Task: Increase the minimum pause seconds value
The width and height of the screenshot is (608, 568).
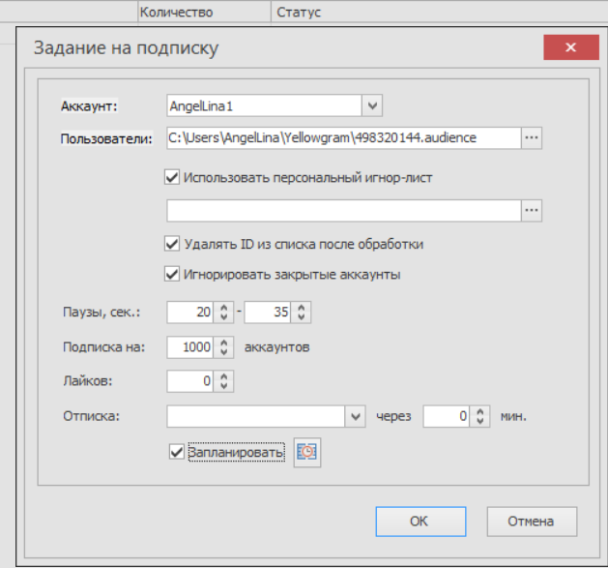Action: 224,307
